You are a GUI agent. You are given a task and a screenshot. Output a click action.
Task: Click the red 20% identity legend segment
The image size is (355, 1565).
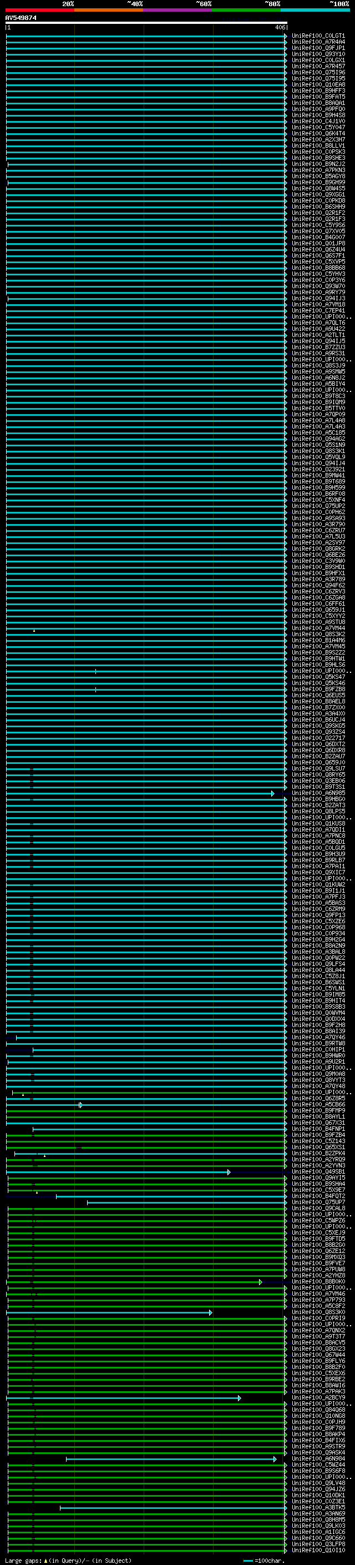39,10
